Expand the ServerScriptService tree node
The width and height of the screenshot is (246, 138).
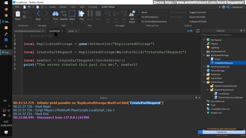click(x=204, y=66)
